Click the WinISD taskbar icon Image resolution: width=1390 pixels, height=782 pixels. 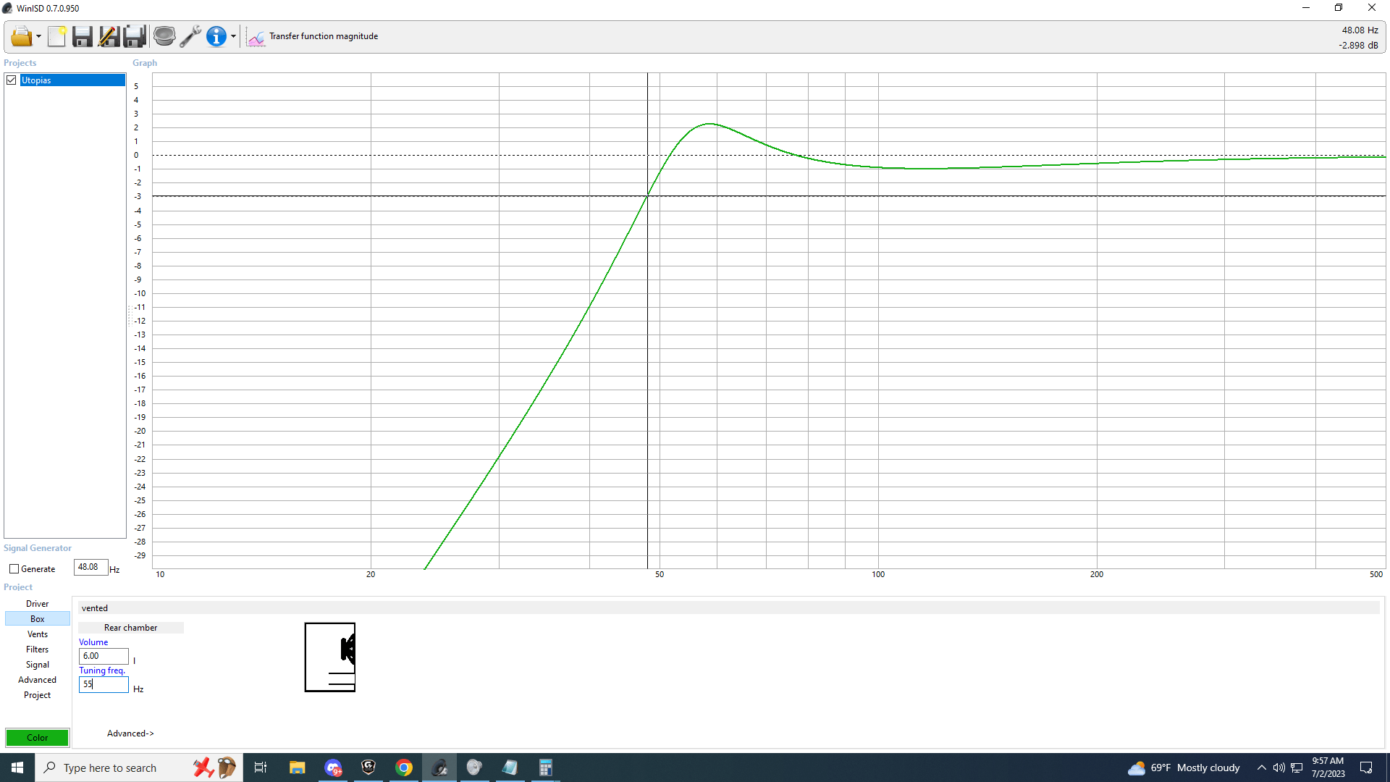click(439, 768)
